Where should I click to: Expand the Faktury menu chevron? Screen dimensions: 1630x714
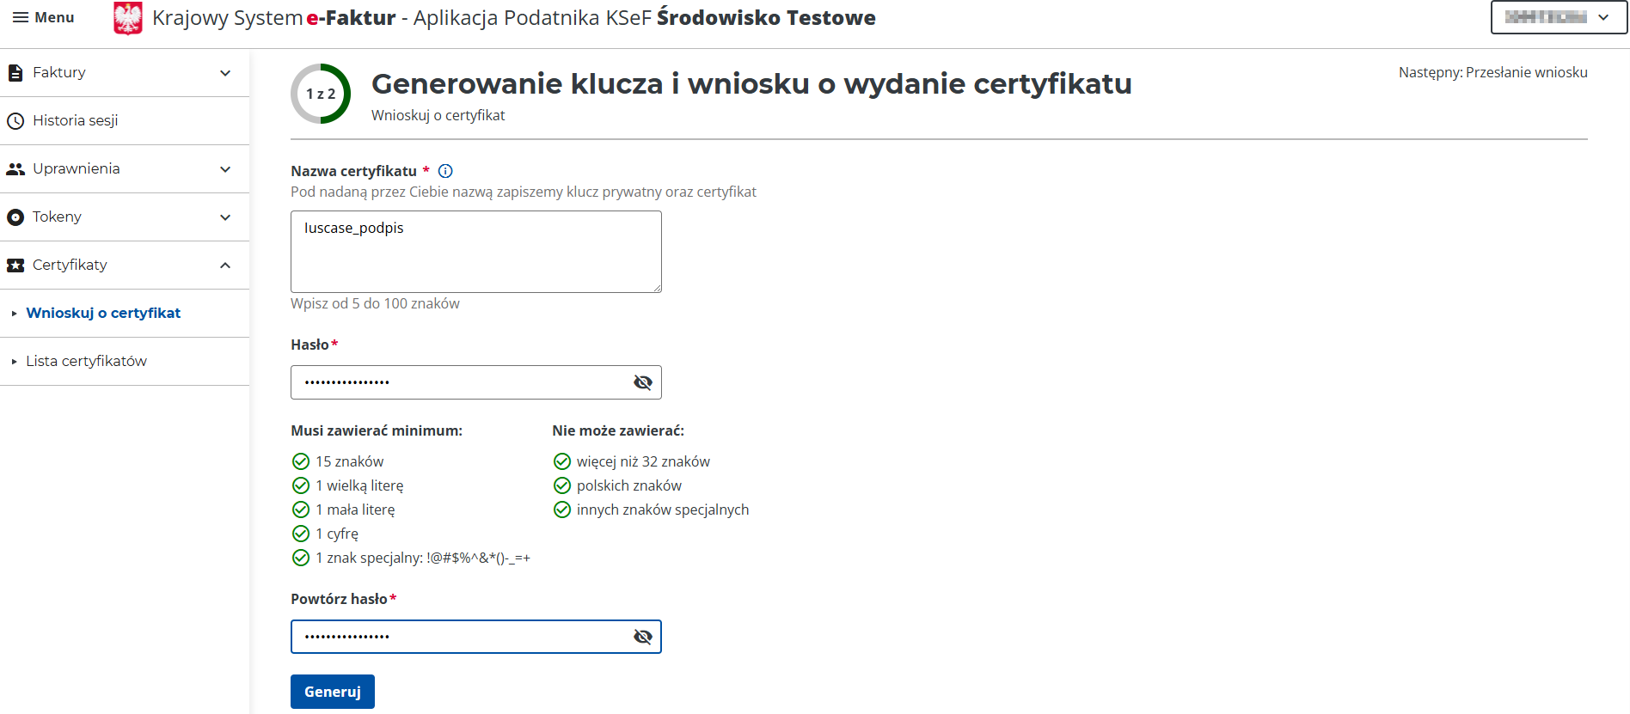click(x=225, y=73)
